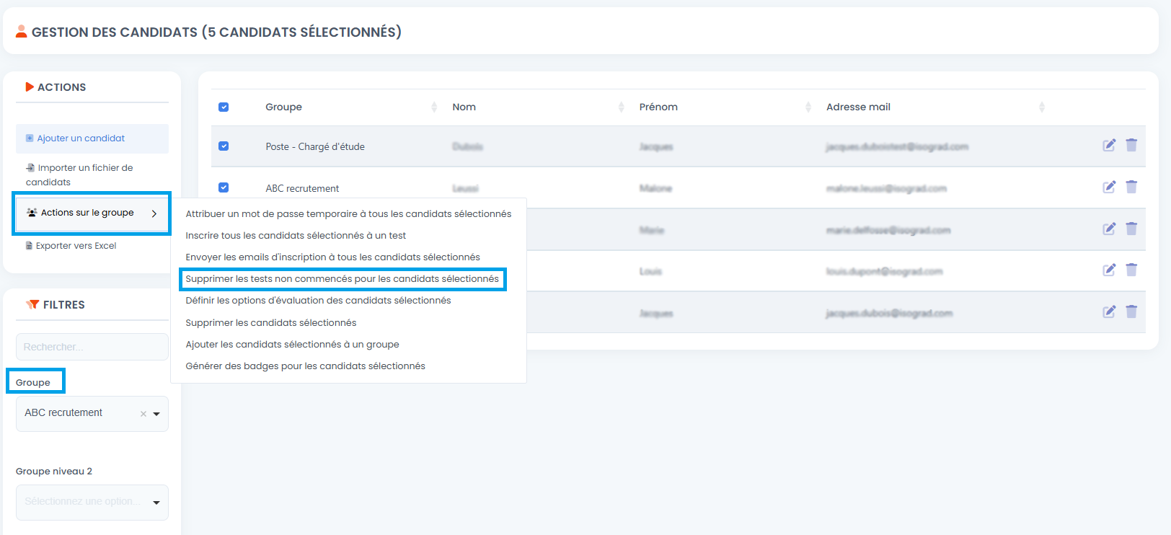Image resolution: width=1171 pixels, height=535 pixels.
Task: Click the orange person icon in page title
Action: click(22, 31)
